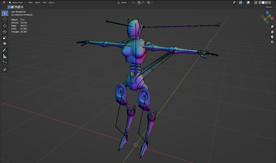Open the Options dropdown
Image resolution: width=276 pixels, height=163 pixels.
click(270, 7)
